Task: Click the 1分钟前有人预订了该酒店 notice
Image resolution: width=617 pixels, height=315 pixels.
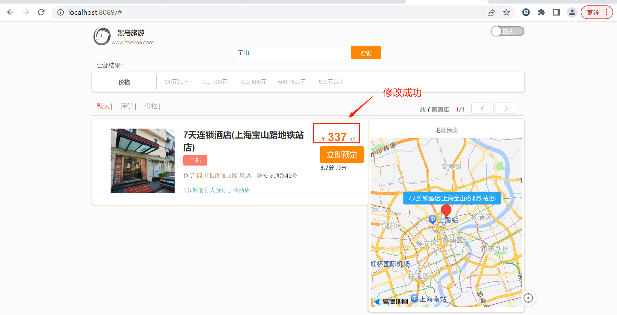Action: (217, 190)
